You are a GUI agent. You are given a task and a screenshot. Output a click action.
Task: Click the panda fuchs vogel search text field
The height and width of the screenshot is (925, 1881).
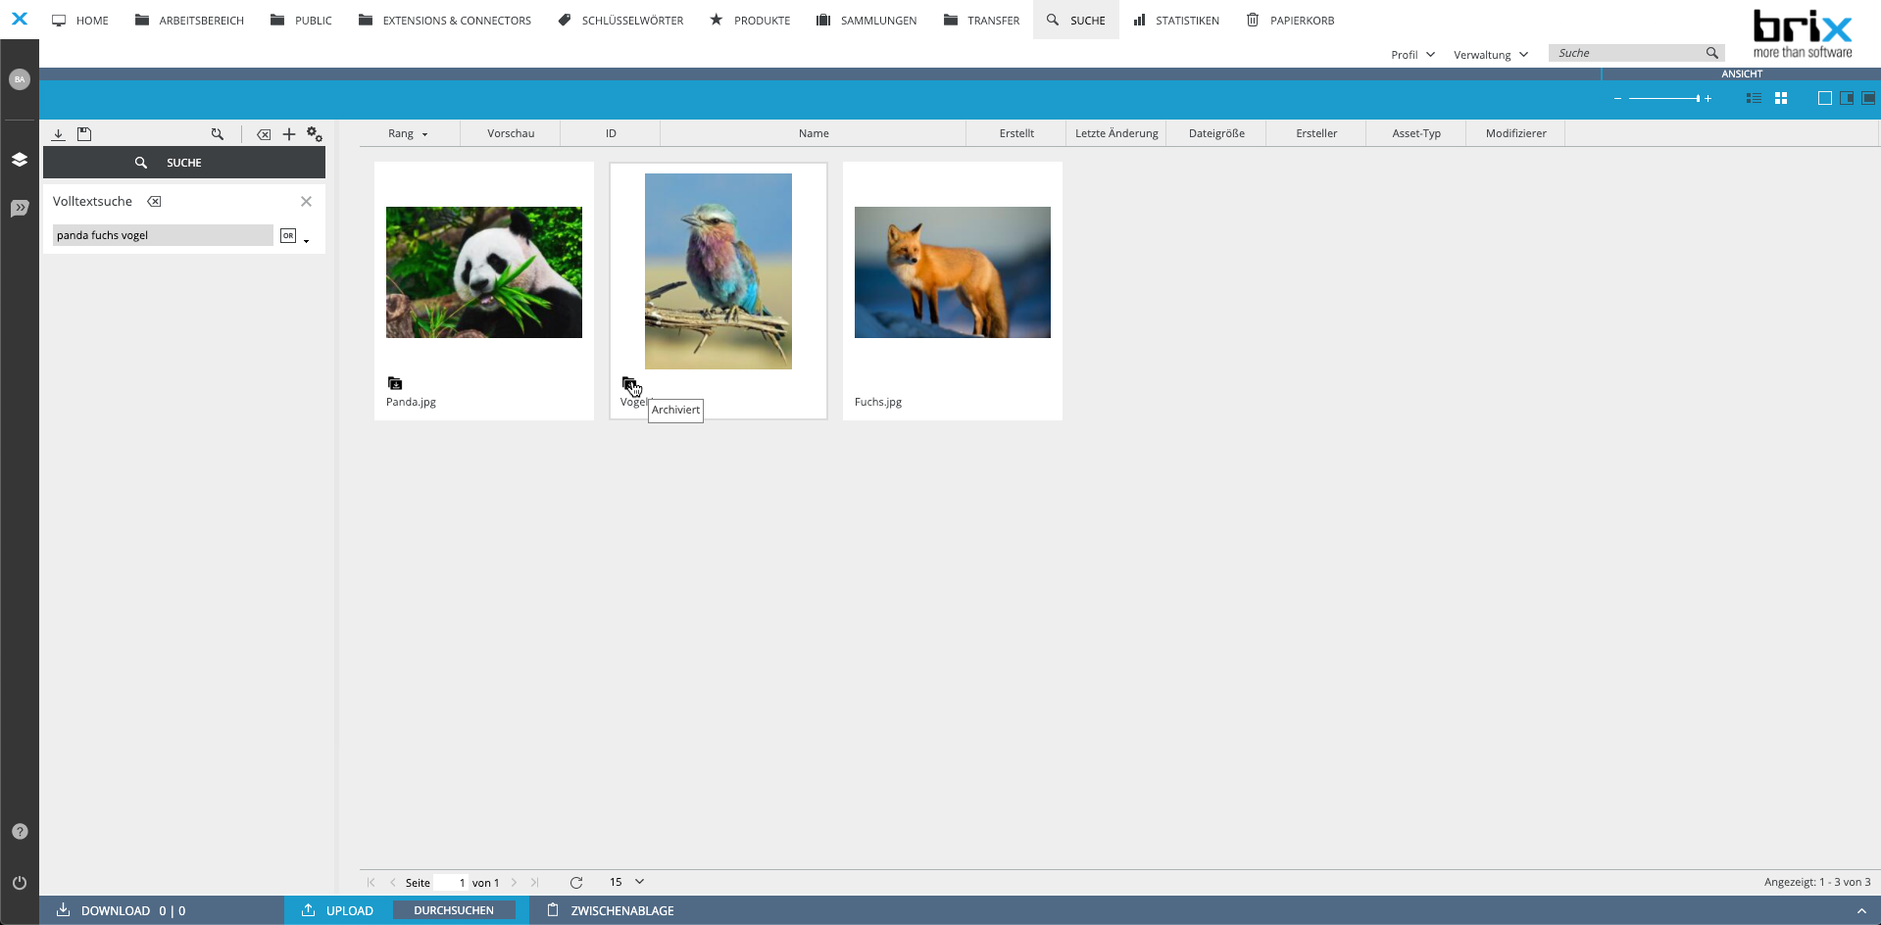tap(163, 235)
